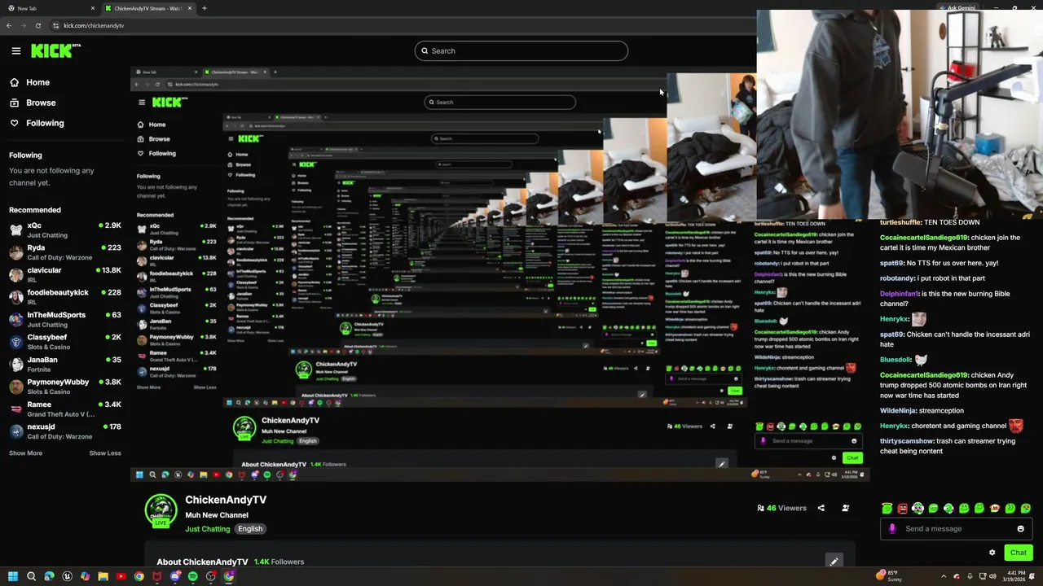1043x586 pixels.
Task: Click the tray microphone icon
Action: click(x=970, y=576)
